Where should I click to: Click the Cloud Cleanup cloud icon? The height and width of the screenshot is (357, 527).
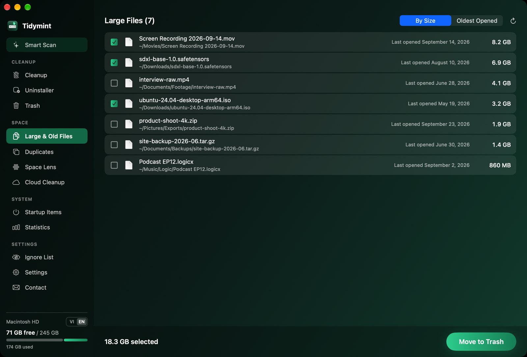[x=16, y=182]
